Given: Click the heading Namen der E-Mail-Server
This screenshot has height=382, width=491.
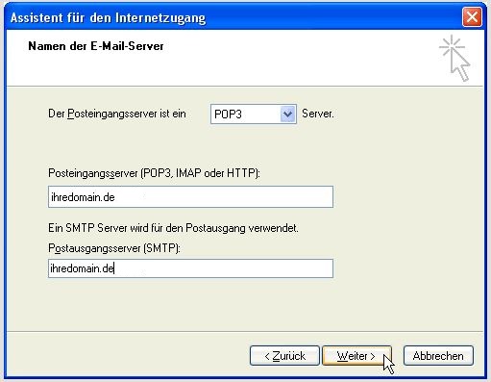Looking at the screenshot, I should coord(96,46).
